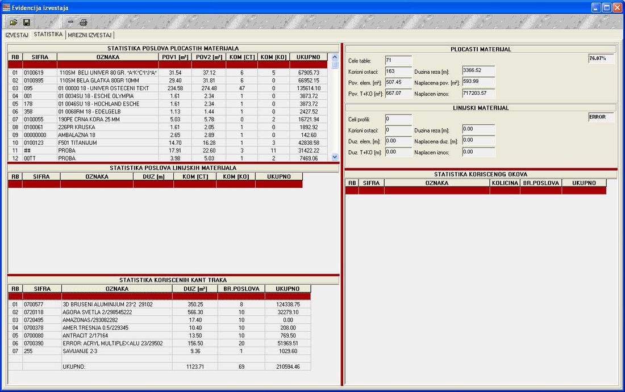Click the open folder icon in toolbar

click(13, 23)
